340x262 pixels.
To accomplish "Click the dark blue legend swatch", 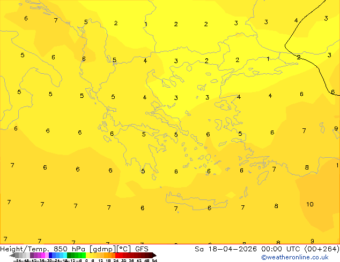I will pos(50,255).
